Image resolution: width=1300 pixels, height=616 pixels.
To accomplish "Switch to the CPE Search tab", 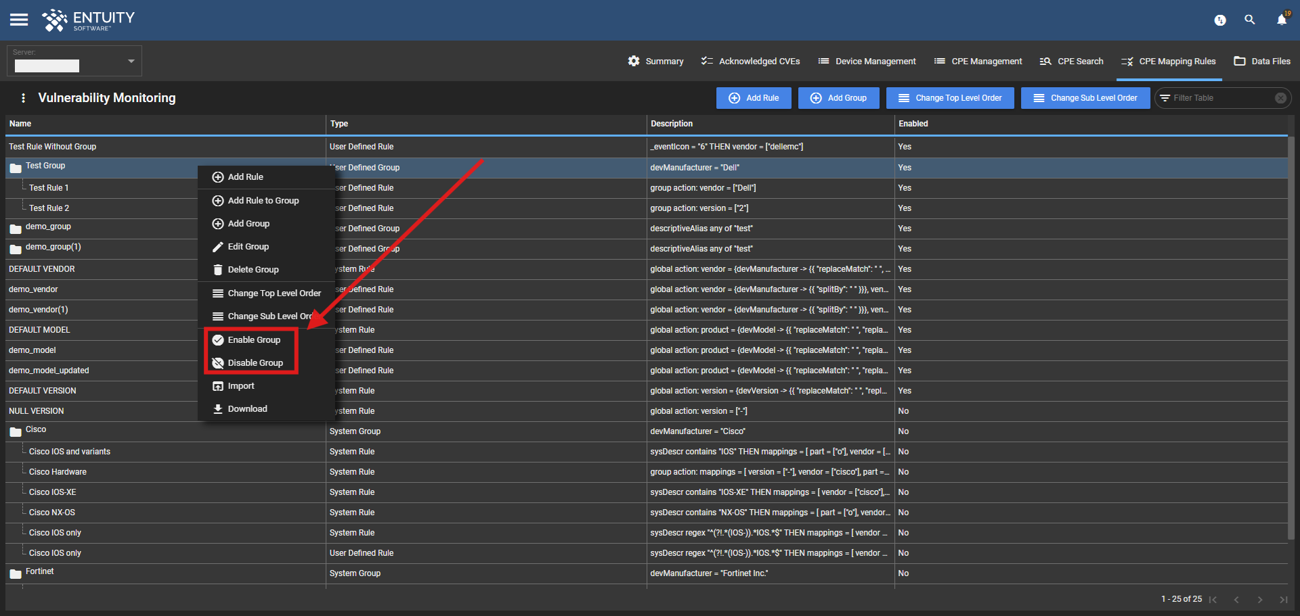I will (x=1071, y=61).
